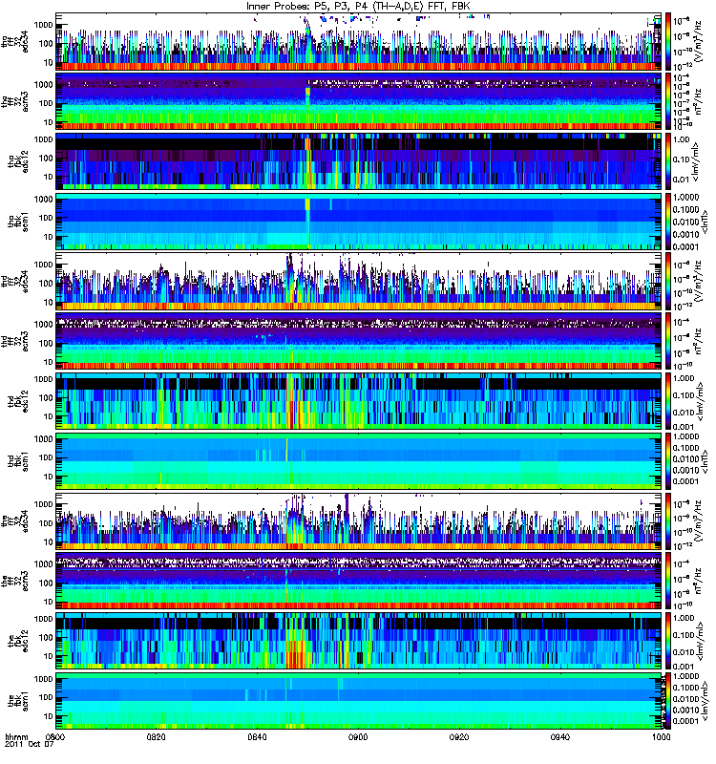Click the 'the fff 32 scm3' y-axis label
716x764 pixels.
click(x=14, y=582)
